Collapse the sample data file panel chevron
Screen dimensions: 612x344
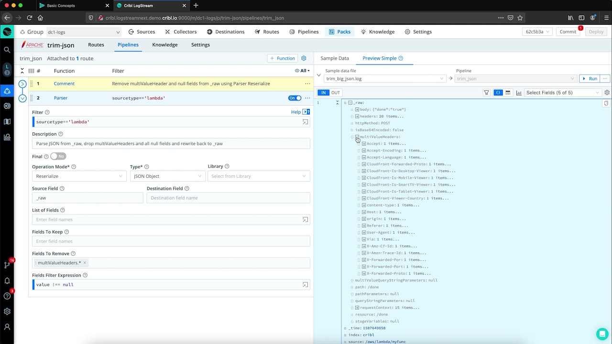[319, 75]
